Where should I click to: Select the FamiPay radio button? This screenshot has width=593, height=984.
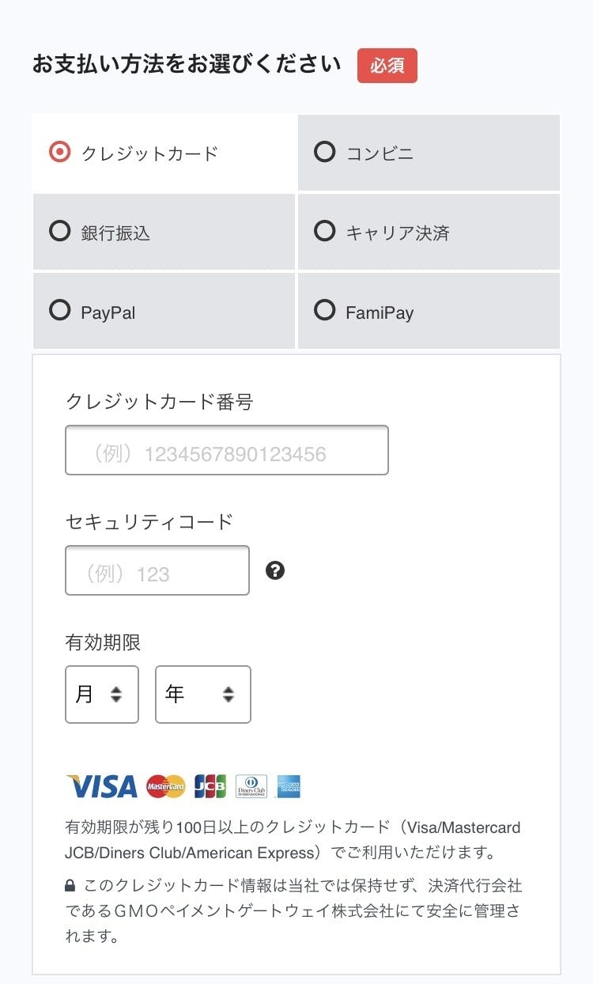pos(325,311)
